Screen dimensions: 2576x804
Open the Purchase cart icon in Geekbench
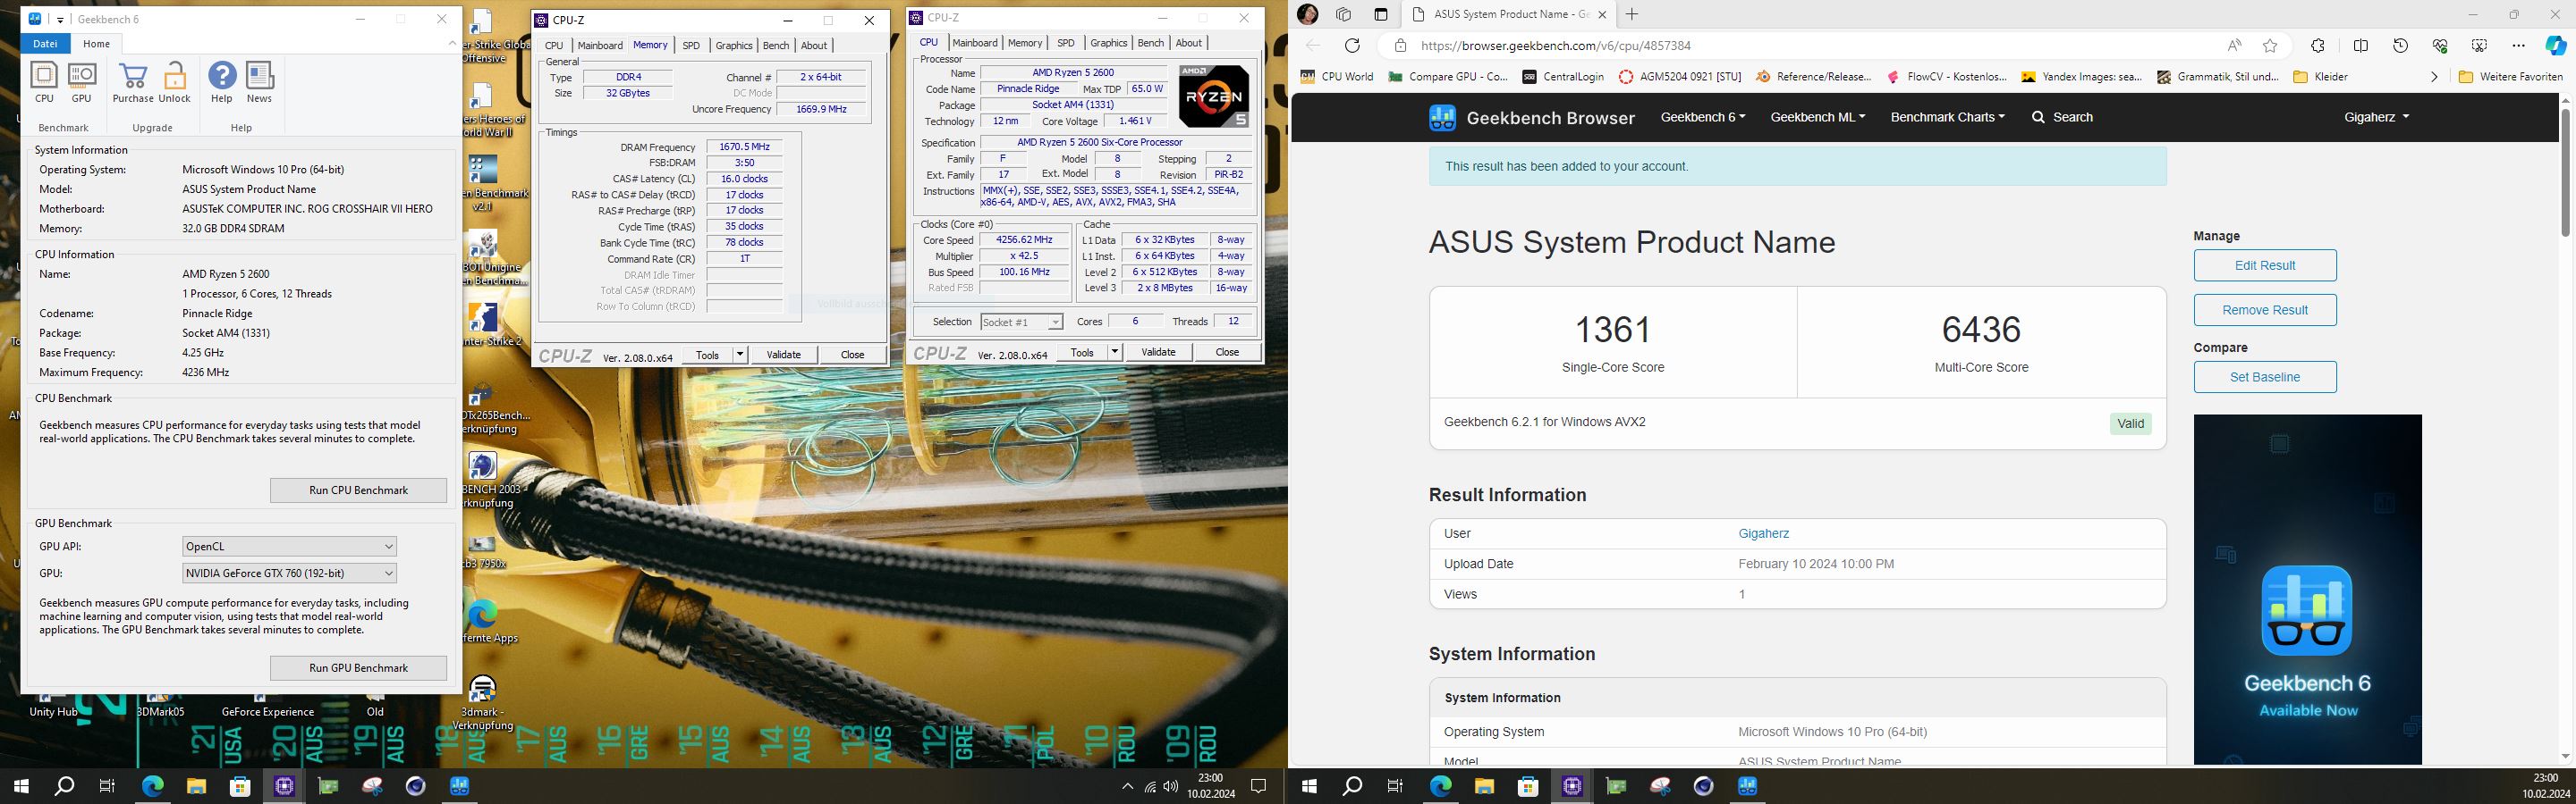pos(132,82)
